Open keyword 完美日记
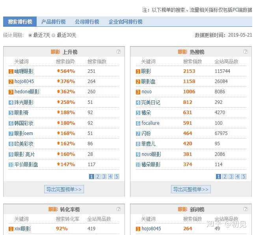 151,102
